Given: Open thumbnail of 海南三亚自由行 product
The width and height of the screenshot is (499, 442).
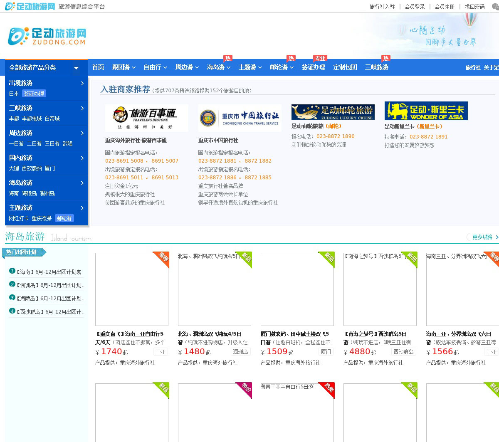Looking at the screenshot, I should click(132, 289).
